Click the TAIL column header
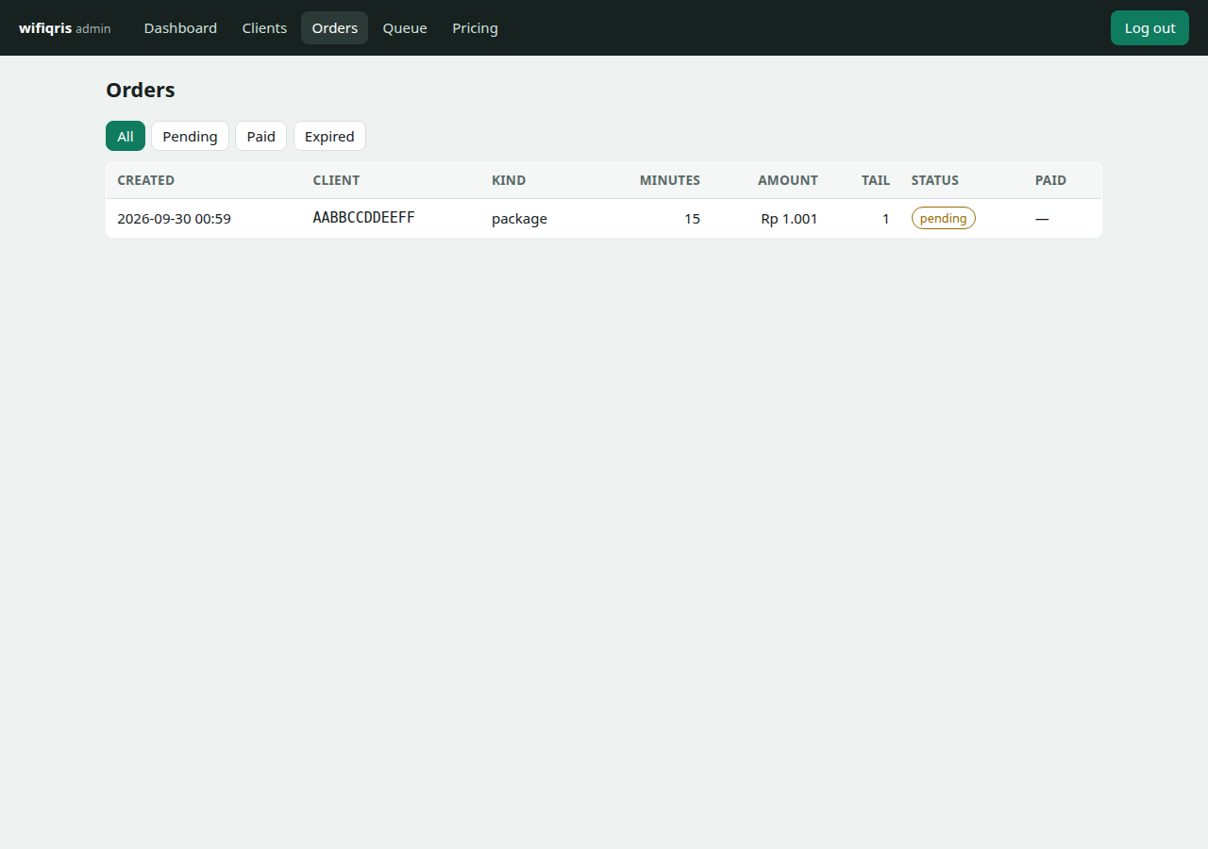1208x849 pixels. (x=876, y=180)
